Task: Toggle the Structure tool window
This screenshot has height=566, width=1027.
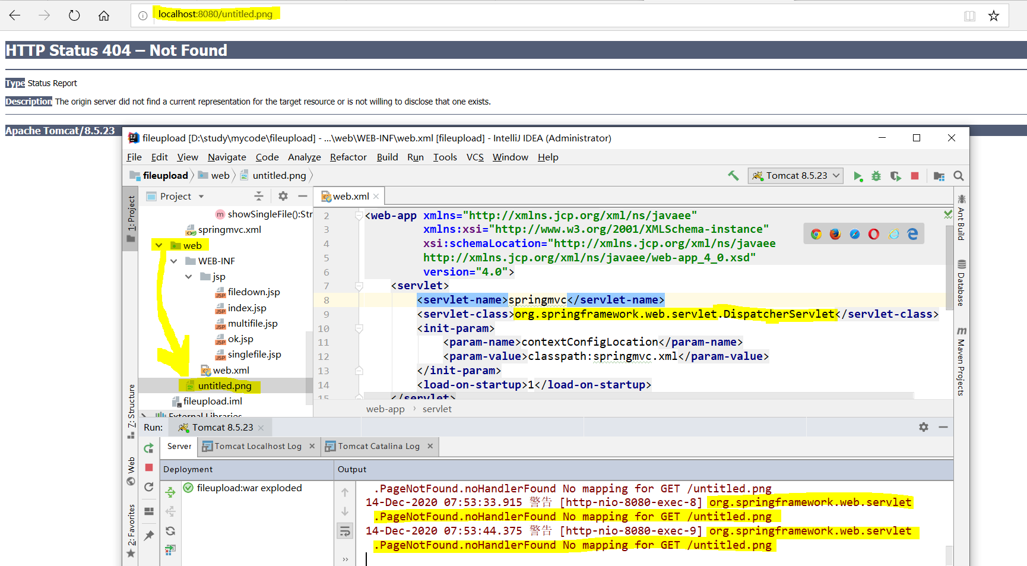Action: click(x=131, y=411)
